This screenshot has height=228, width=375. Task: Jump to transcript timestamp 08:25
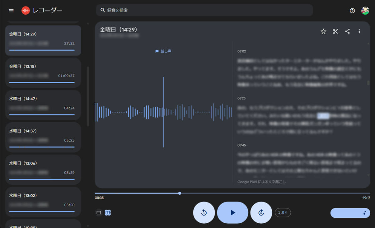(242, 98)
